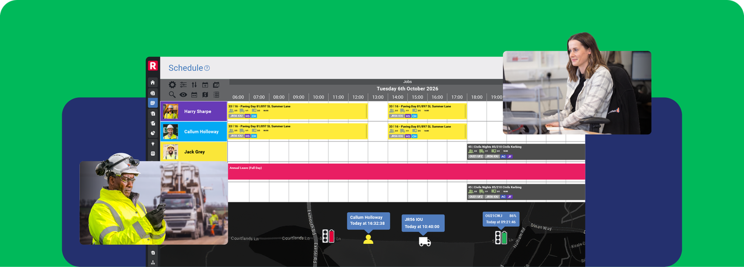Open Jack Grey's profile photo
The height and width of the screenshot is (267, 744).
pyautogui.click(x=170, y=152)
